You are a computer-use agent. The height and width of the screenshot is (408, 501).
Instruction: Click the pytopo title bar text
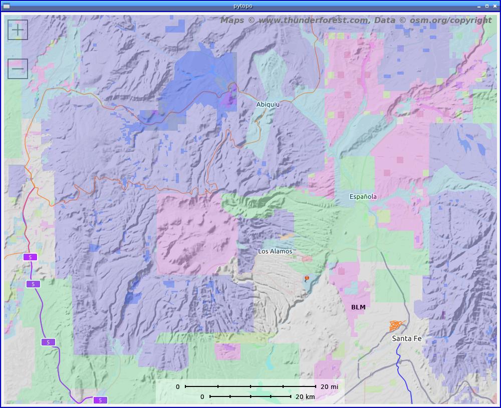pyautogui.click(x=243, y=6)
